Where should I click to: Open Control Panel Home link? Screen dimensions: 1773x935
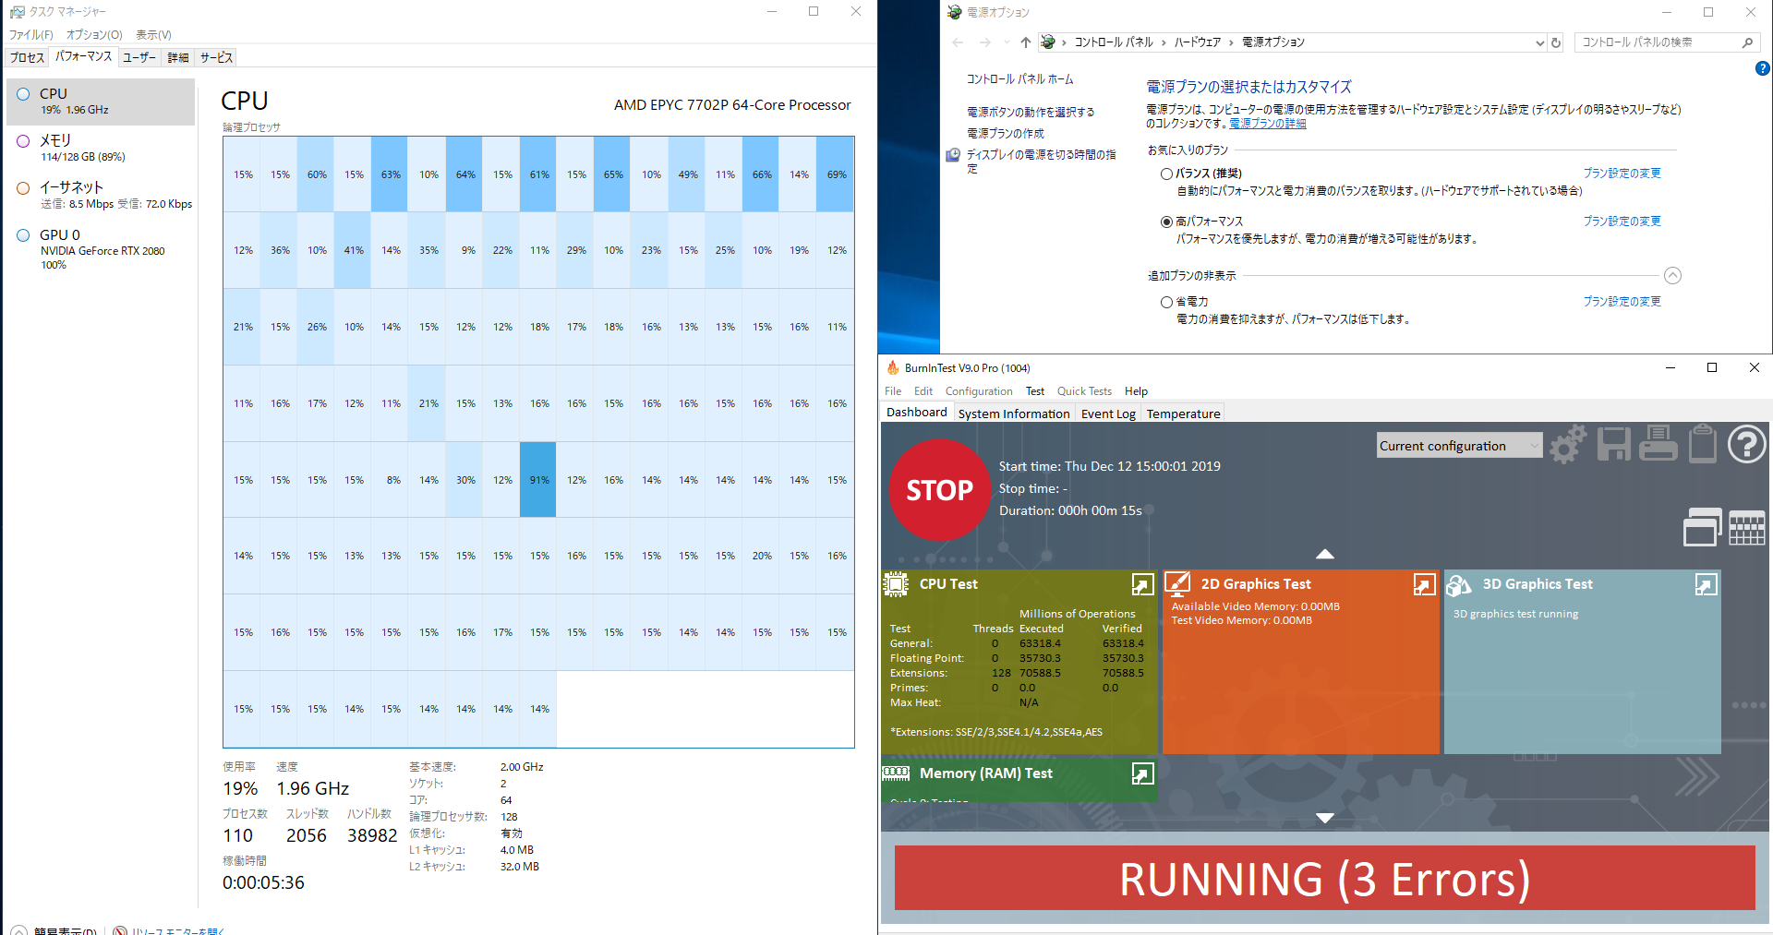coord(1019,79)
